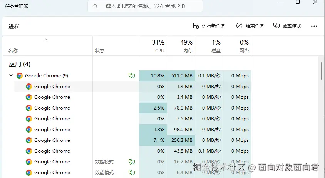Select the Chrome process using 1.3 MB
Screen dimensions: 325x178
(132, 87)
